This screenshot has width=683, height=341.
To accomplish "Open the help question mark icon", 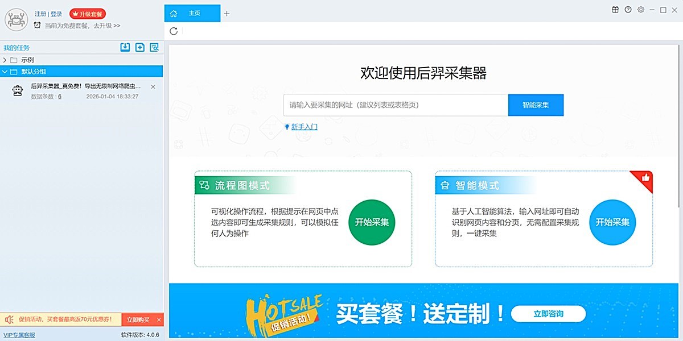I will tap(628, 10).
